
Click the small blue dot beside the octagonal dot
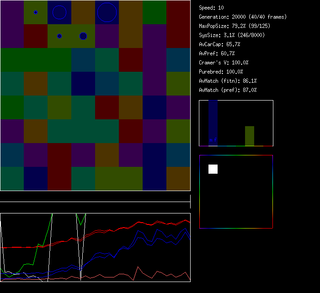59,36
